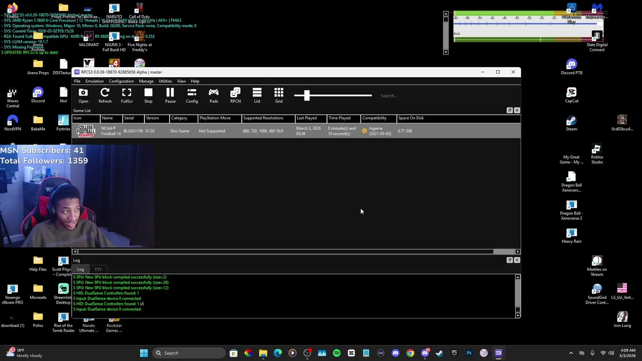
Task: Open the Pads controller settings icon
Action: (x=214, y=95)
